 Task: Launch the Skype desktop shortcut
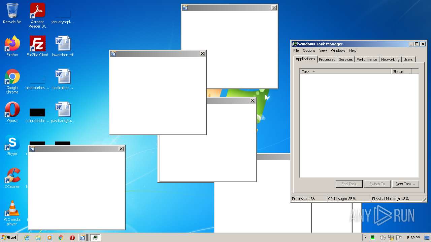12,145
